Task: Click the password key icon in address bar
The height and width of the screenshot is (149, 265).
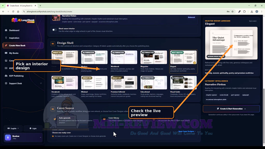Action: [x=228, y=11]
